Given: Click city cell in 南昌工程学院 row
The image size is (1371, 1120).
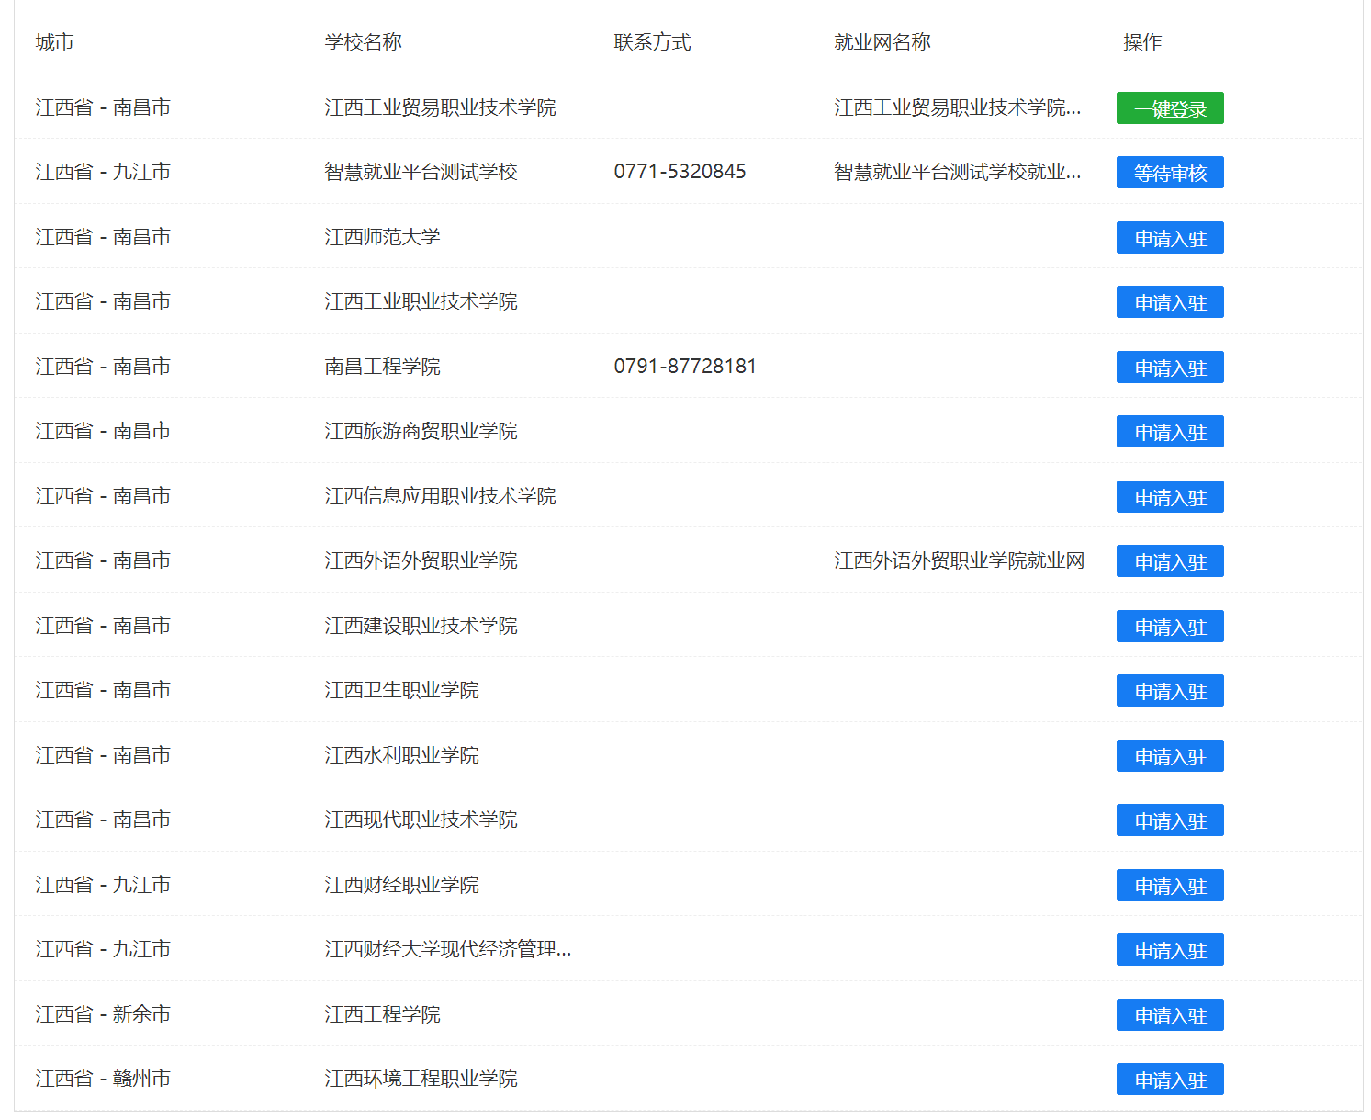Looking at the screenshot, I should [x=103, y=367].
